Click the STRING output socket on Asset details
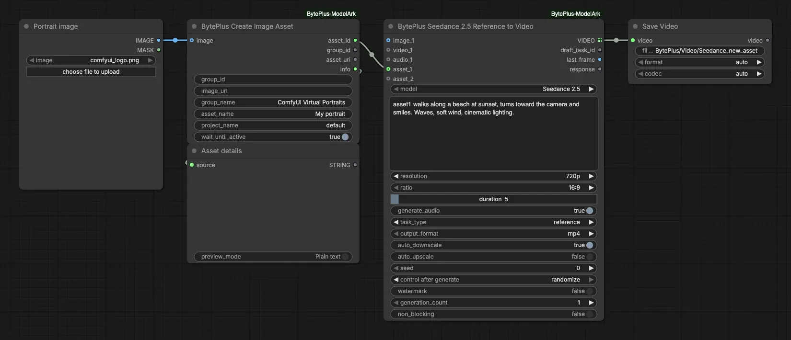791x340 pixels. [x=355, y=165]
